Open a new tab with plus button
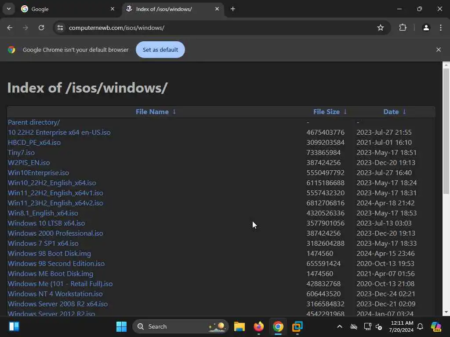This screenshot has width=450, height=337. click(233, 9)
